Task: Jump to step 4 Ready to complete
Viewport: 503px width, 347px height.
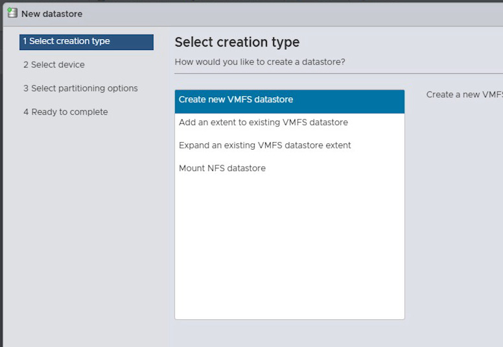Action: pyautogui.click(x=65, y=112)
